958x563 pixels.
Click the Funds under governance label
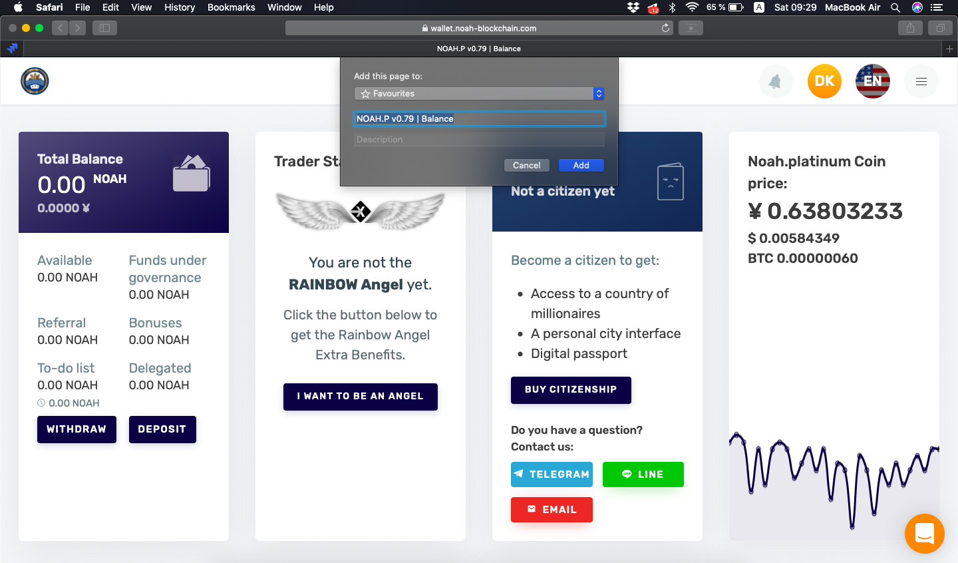click(168, 269)
